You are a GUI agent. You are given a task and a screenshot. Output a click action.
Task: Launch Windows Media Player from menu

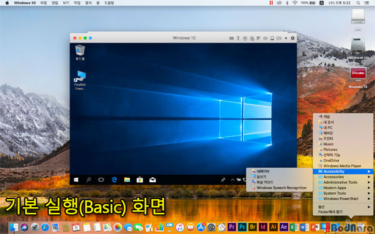click(343, 166)
